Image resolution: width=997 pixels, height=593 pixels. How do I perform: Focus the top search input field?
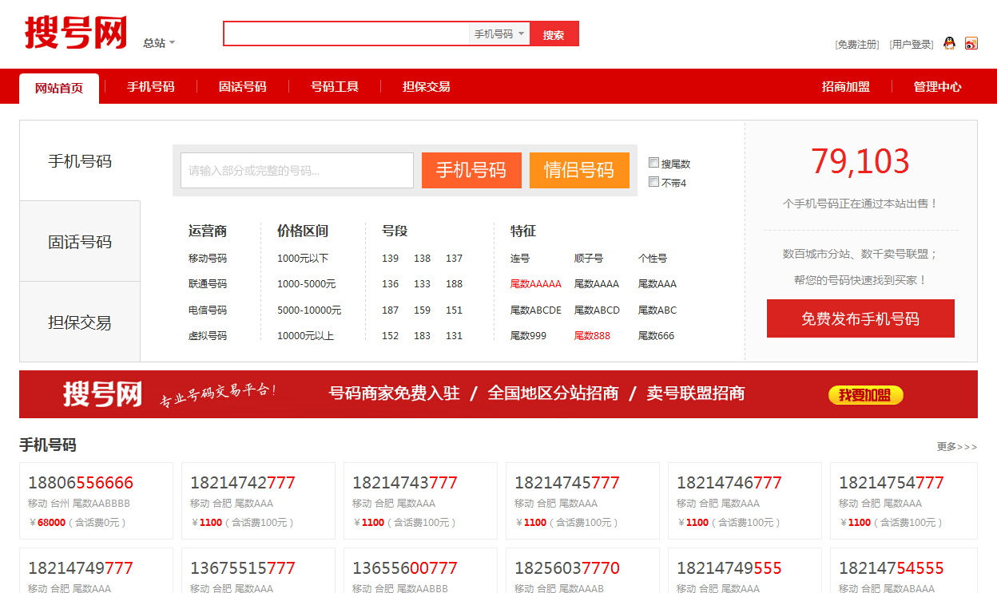click(x=347, y=34)
